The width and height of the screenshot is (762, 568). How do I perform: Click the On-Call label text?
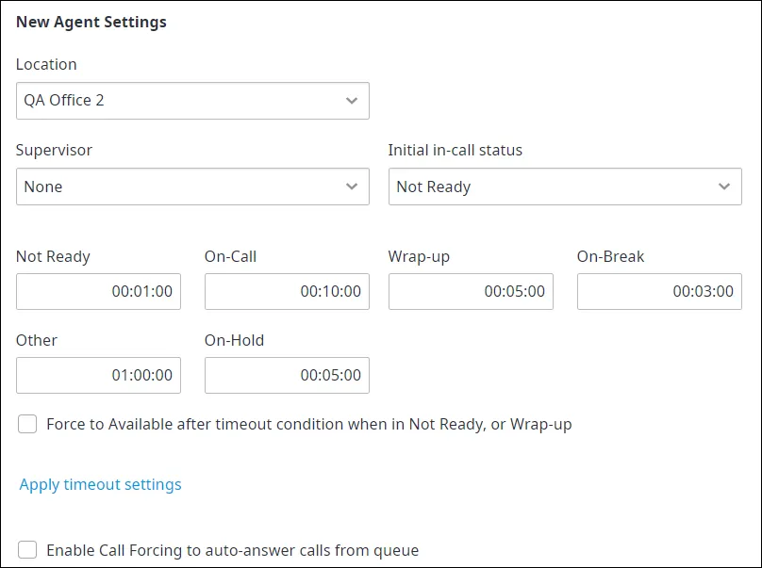pos(230,256)
